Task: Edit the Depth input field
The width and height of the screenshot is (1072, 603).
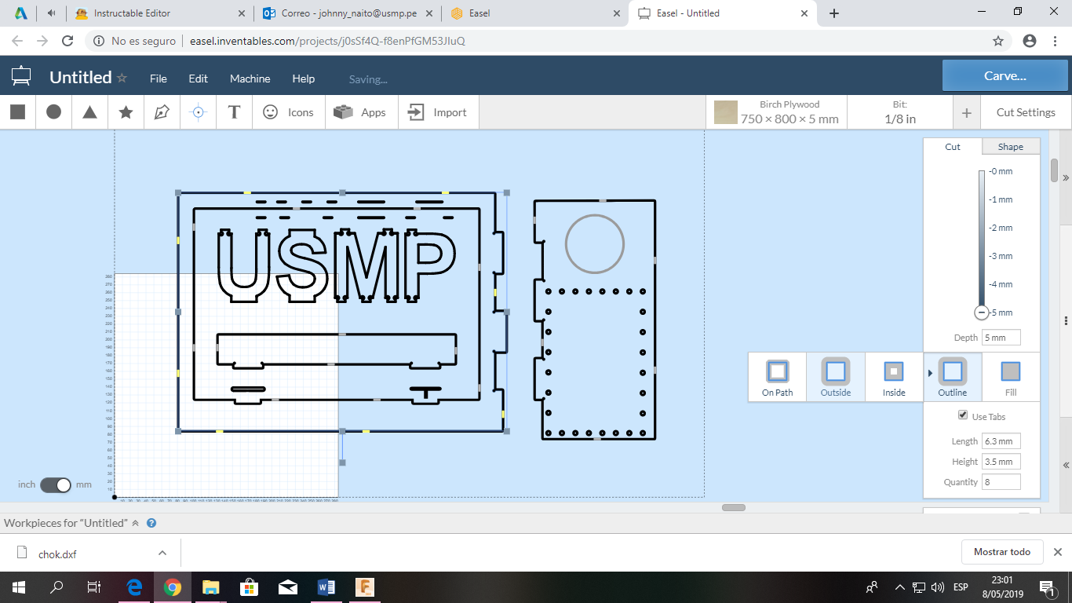Action: [1001, 338]
